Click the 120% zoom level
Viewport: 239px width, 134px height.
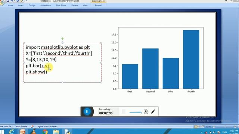pyautogui.click(x=208, y=127)
